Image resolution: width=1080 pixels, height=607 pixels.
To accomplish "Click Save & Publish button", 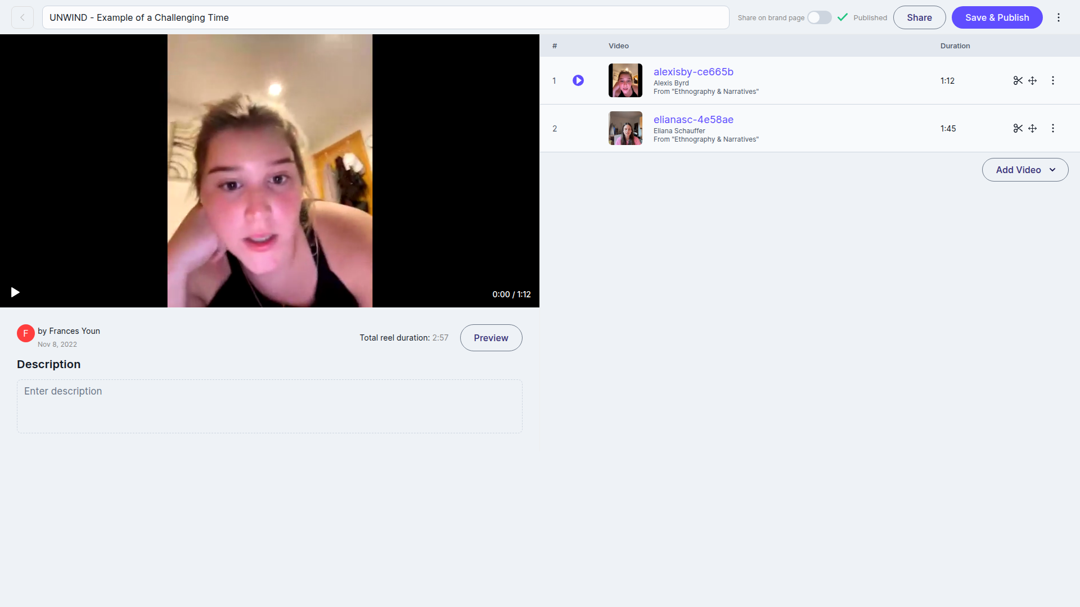I will [x=997, y=17].
